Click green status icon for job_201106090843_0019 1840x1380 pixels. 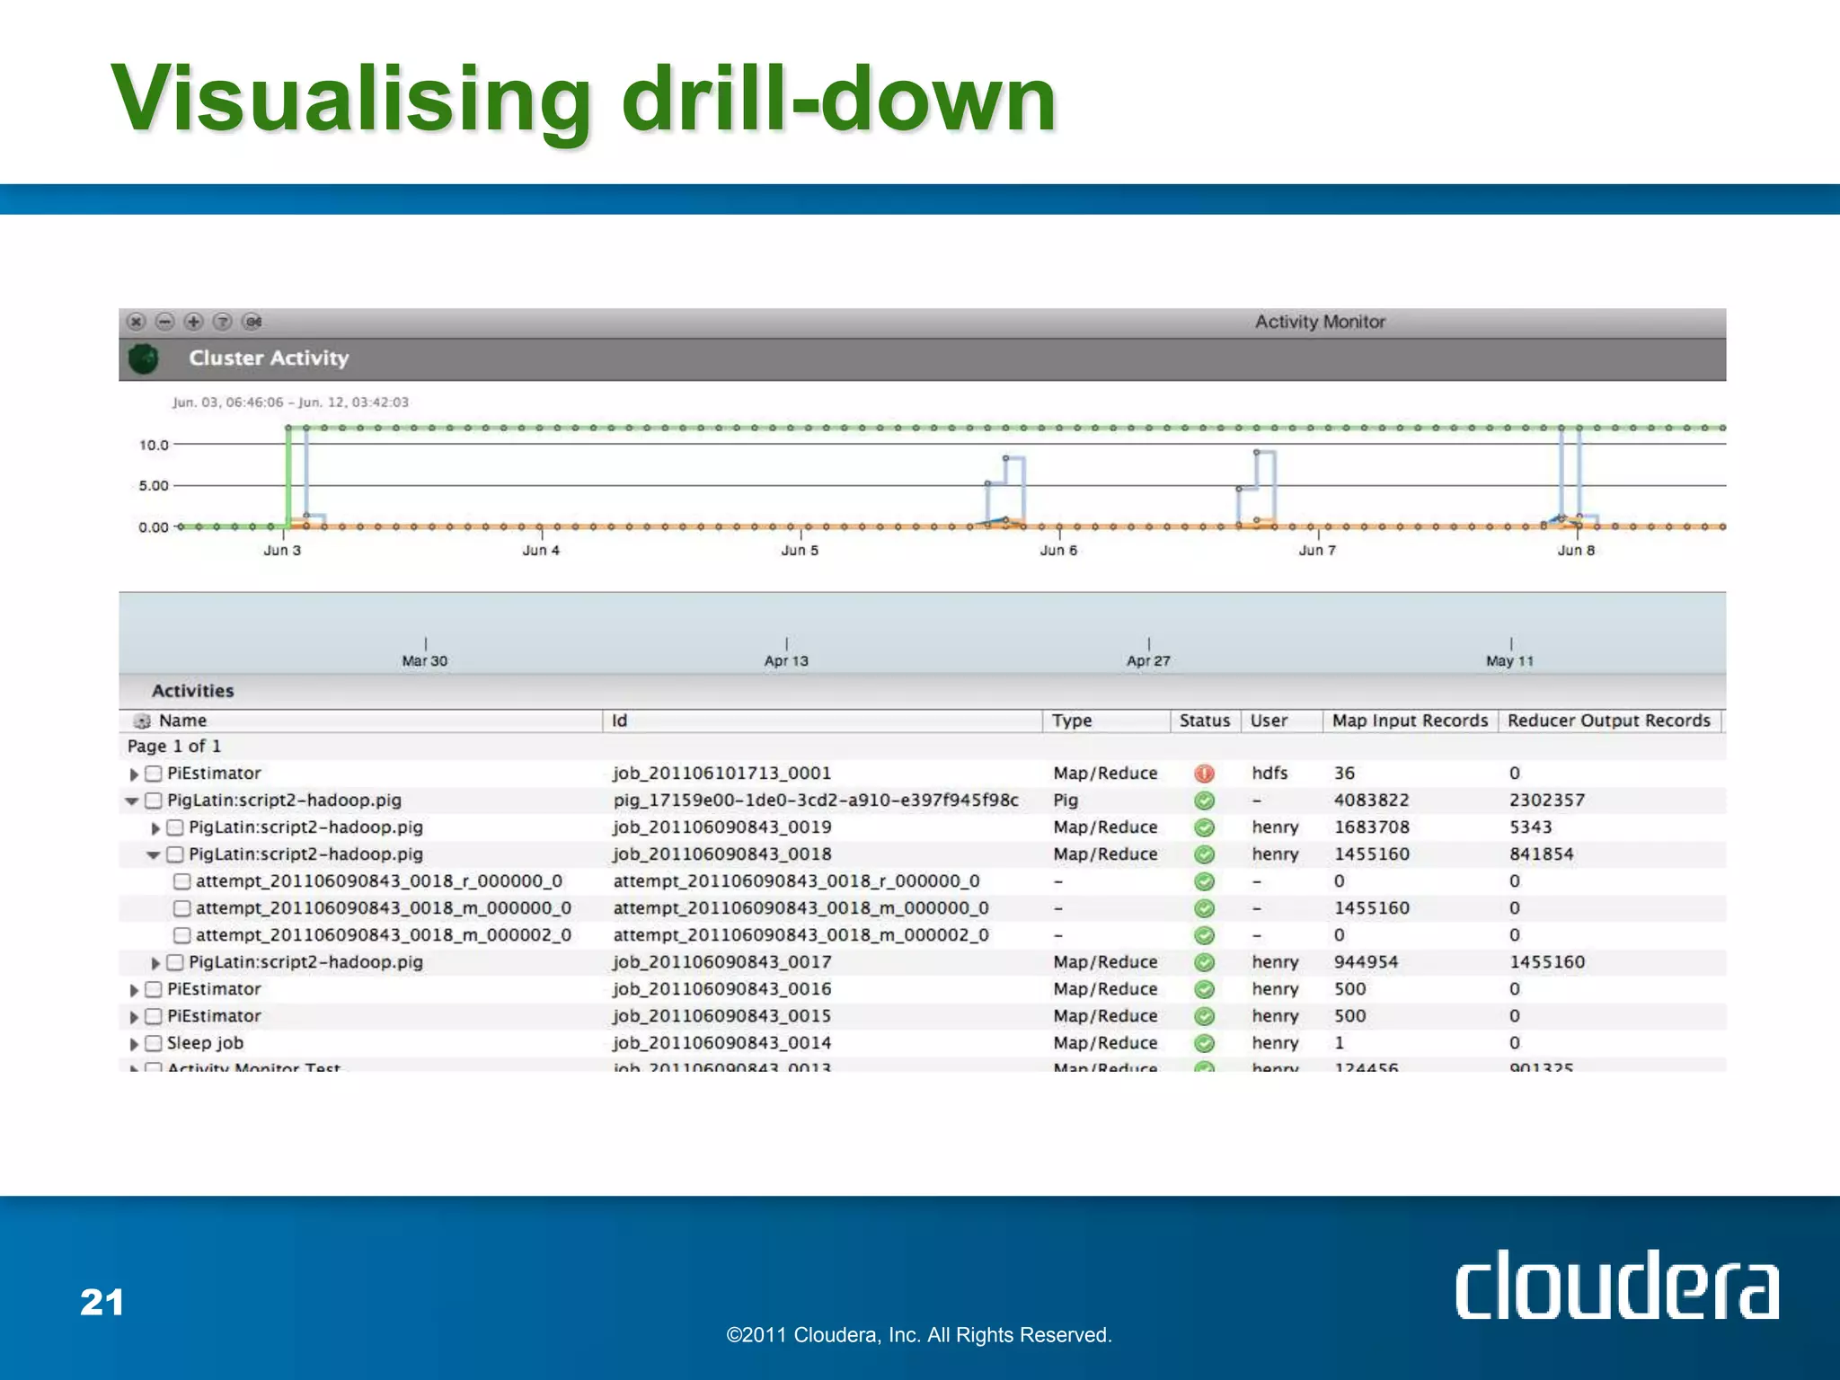[x=1205, y=827]
